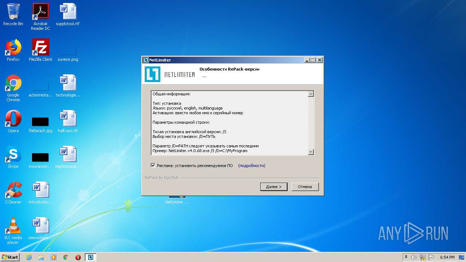The height and width of the screenshot is (262, 466).
Task: Launch Google Chrome desktop shortcut
Action: coord(13,88)
